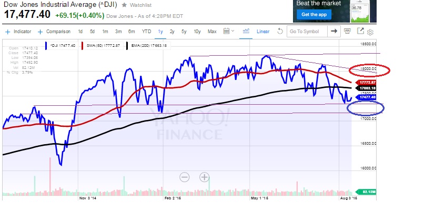Click the star Watchlist toggle
435x211 pixels.
tap(124, 5)
